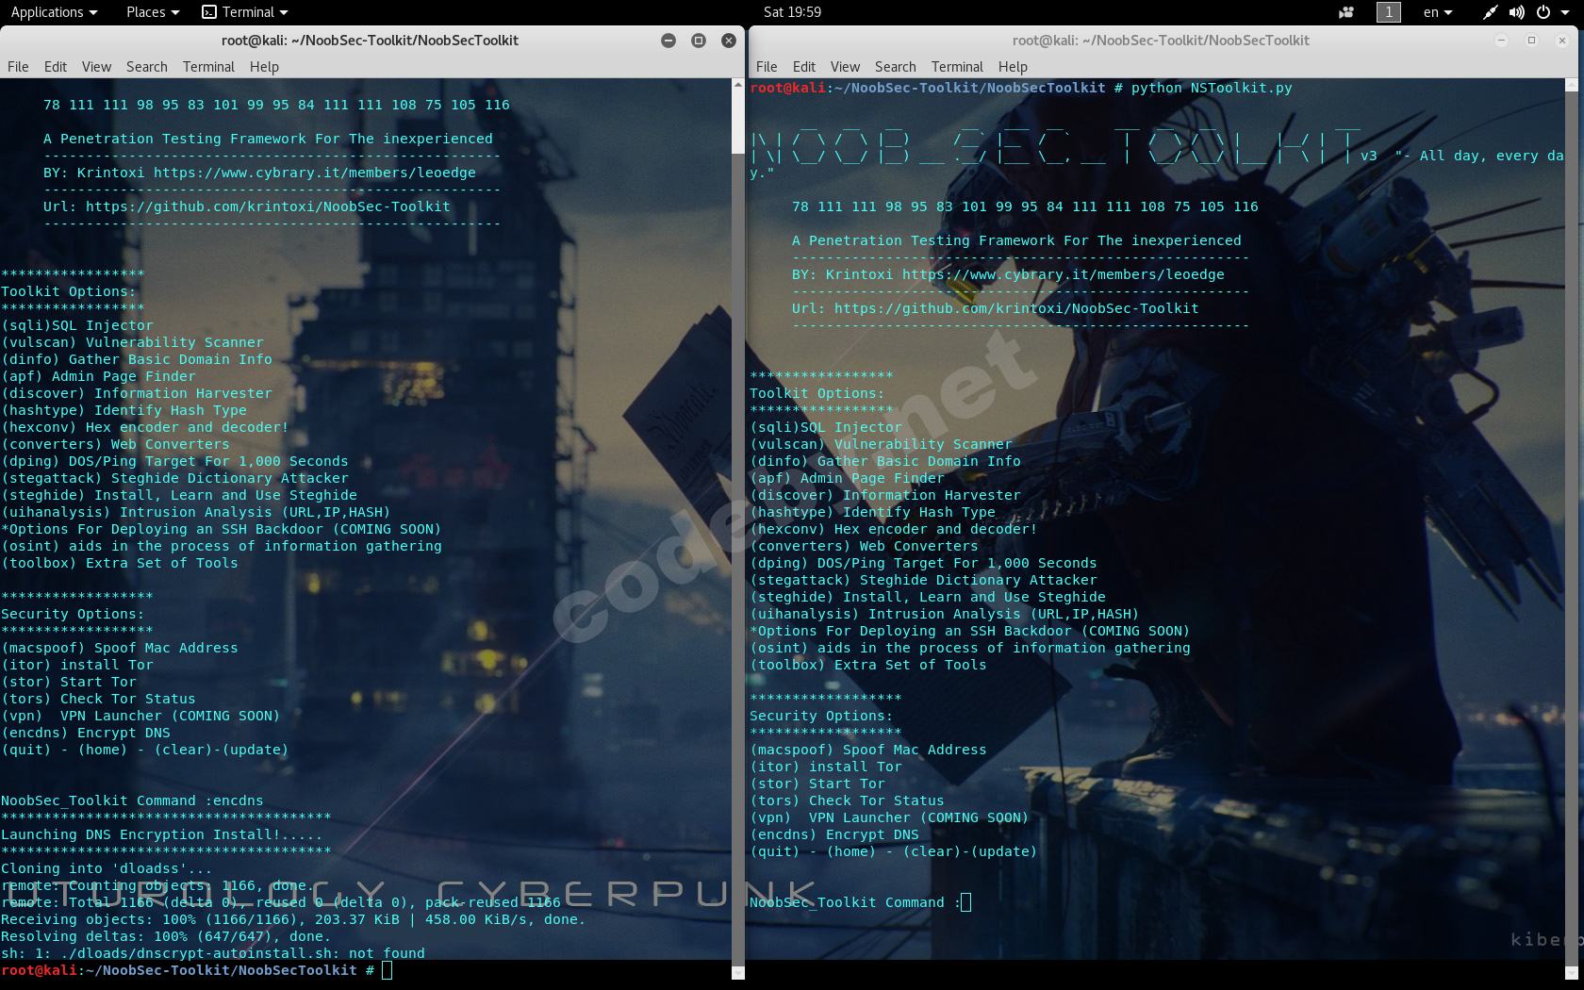This screenshot has height=990, width=1584.
Task: Click "(hashtype) Identify Hash Type" in right terminal
Action: (872, 512)
